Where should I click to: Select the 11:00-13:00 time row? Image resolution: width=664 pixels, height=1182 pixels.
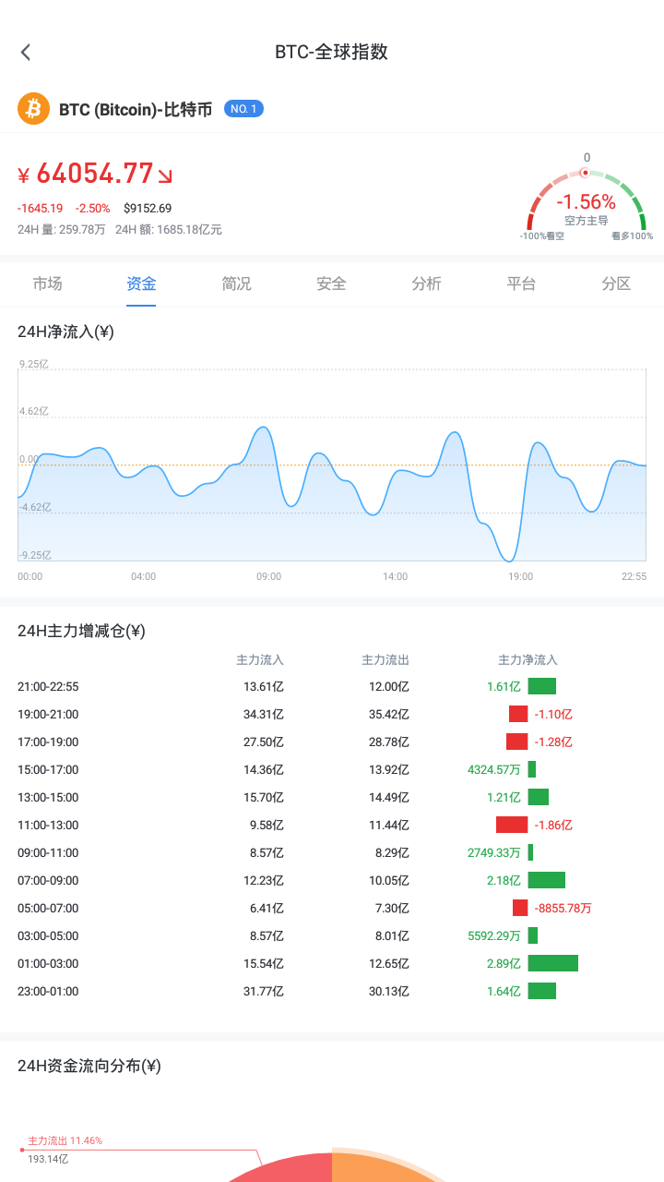332,825
